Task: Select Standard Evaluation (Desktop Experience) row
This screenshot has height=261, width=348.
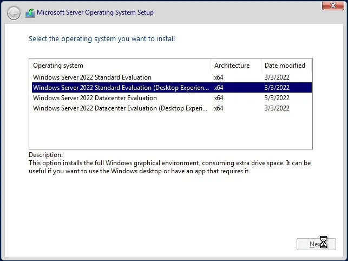Action: pyautogui.click(x=172, y=88)
